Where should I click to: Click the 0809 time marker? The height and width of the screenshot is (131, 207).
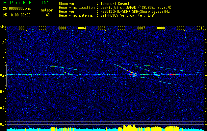181,28
